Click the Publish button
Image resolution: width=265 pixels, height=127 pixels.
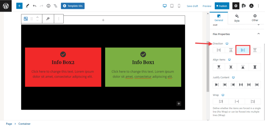click(x=222, y=6)
